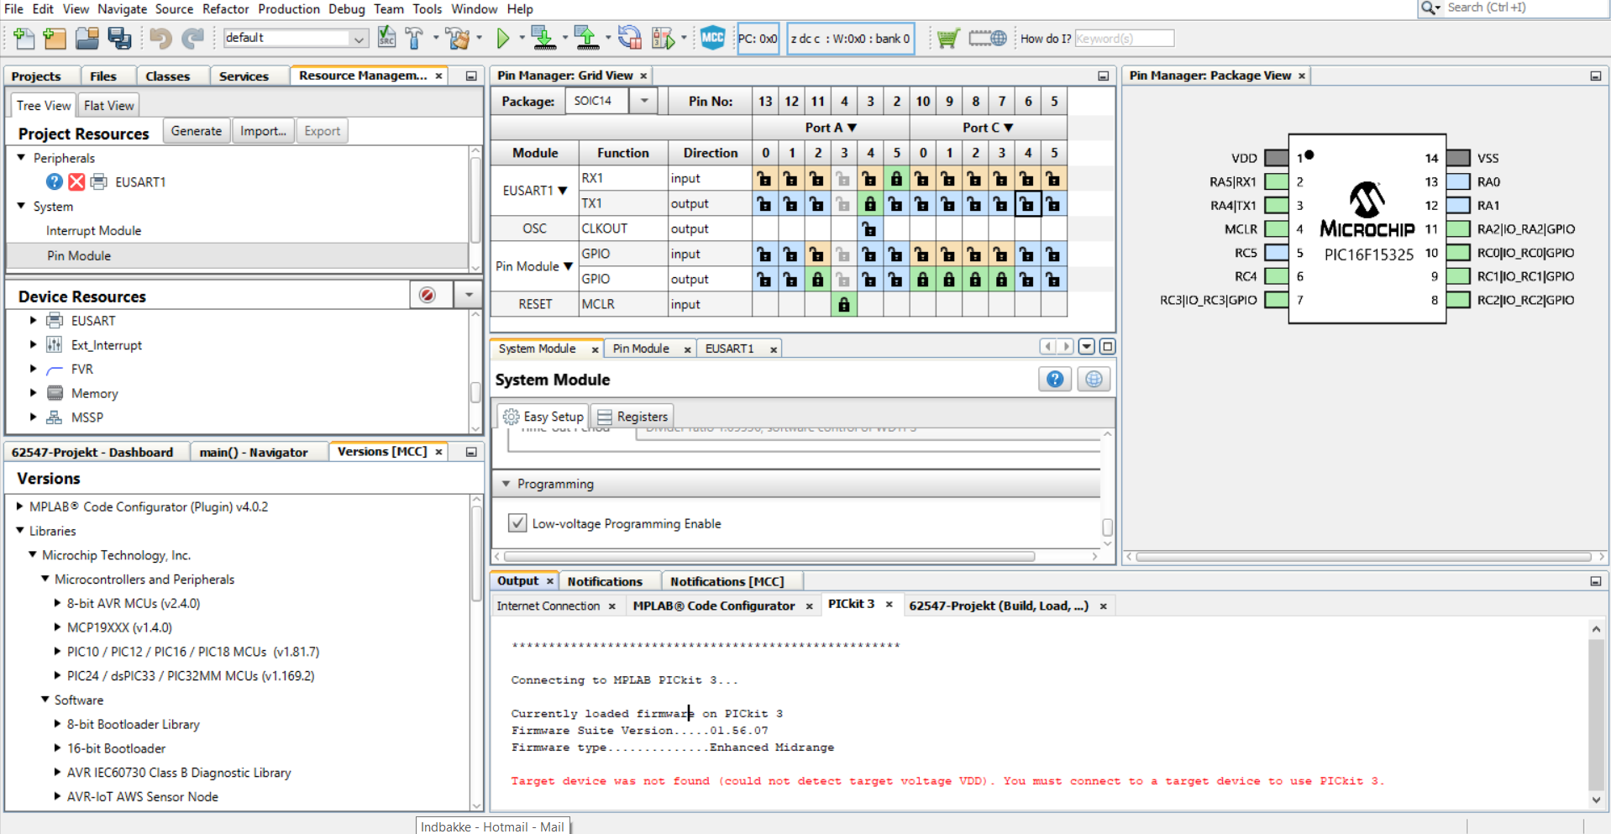Image resolution: width=1611 pixels, height=834 pixels.
Task: Click the shopping cart icon
Action: 947,38
